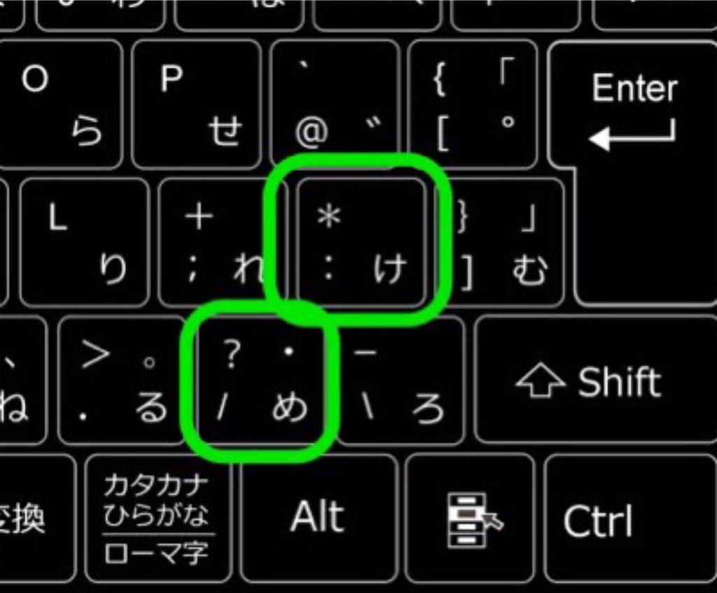Screen dimensions: 717x593
Task: Click the context menu application key
Action: pos(470,518)
